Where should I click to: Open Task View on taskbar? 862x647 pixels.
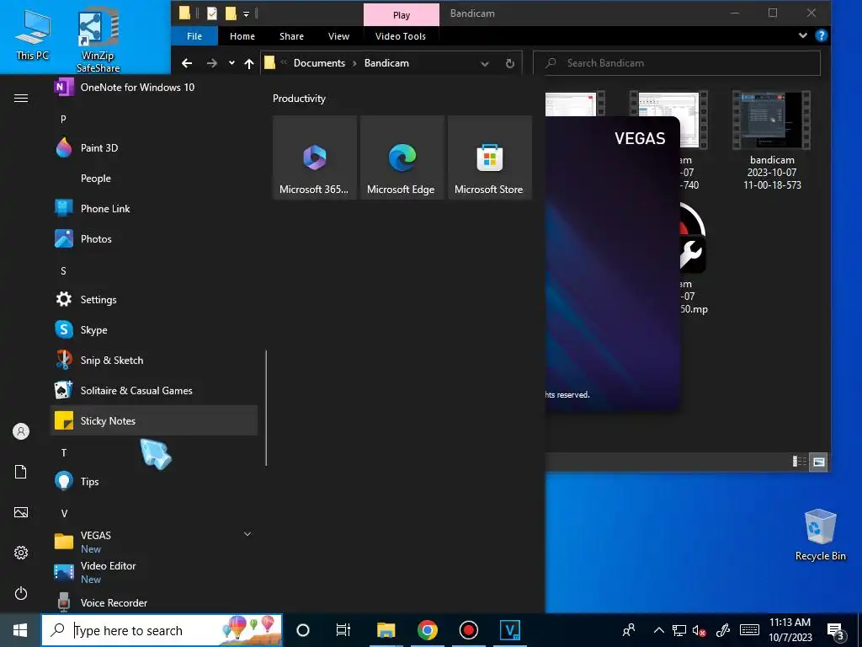343,630
